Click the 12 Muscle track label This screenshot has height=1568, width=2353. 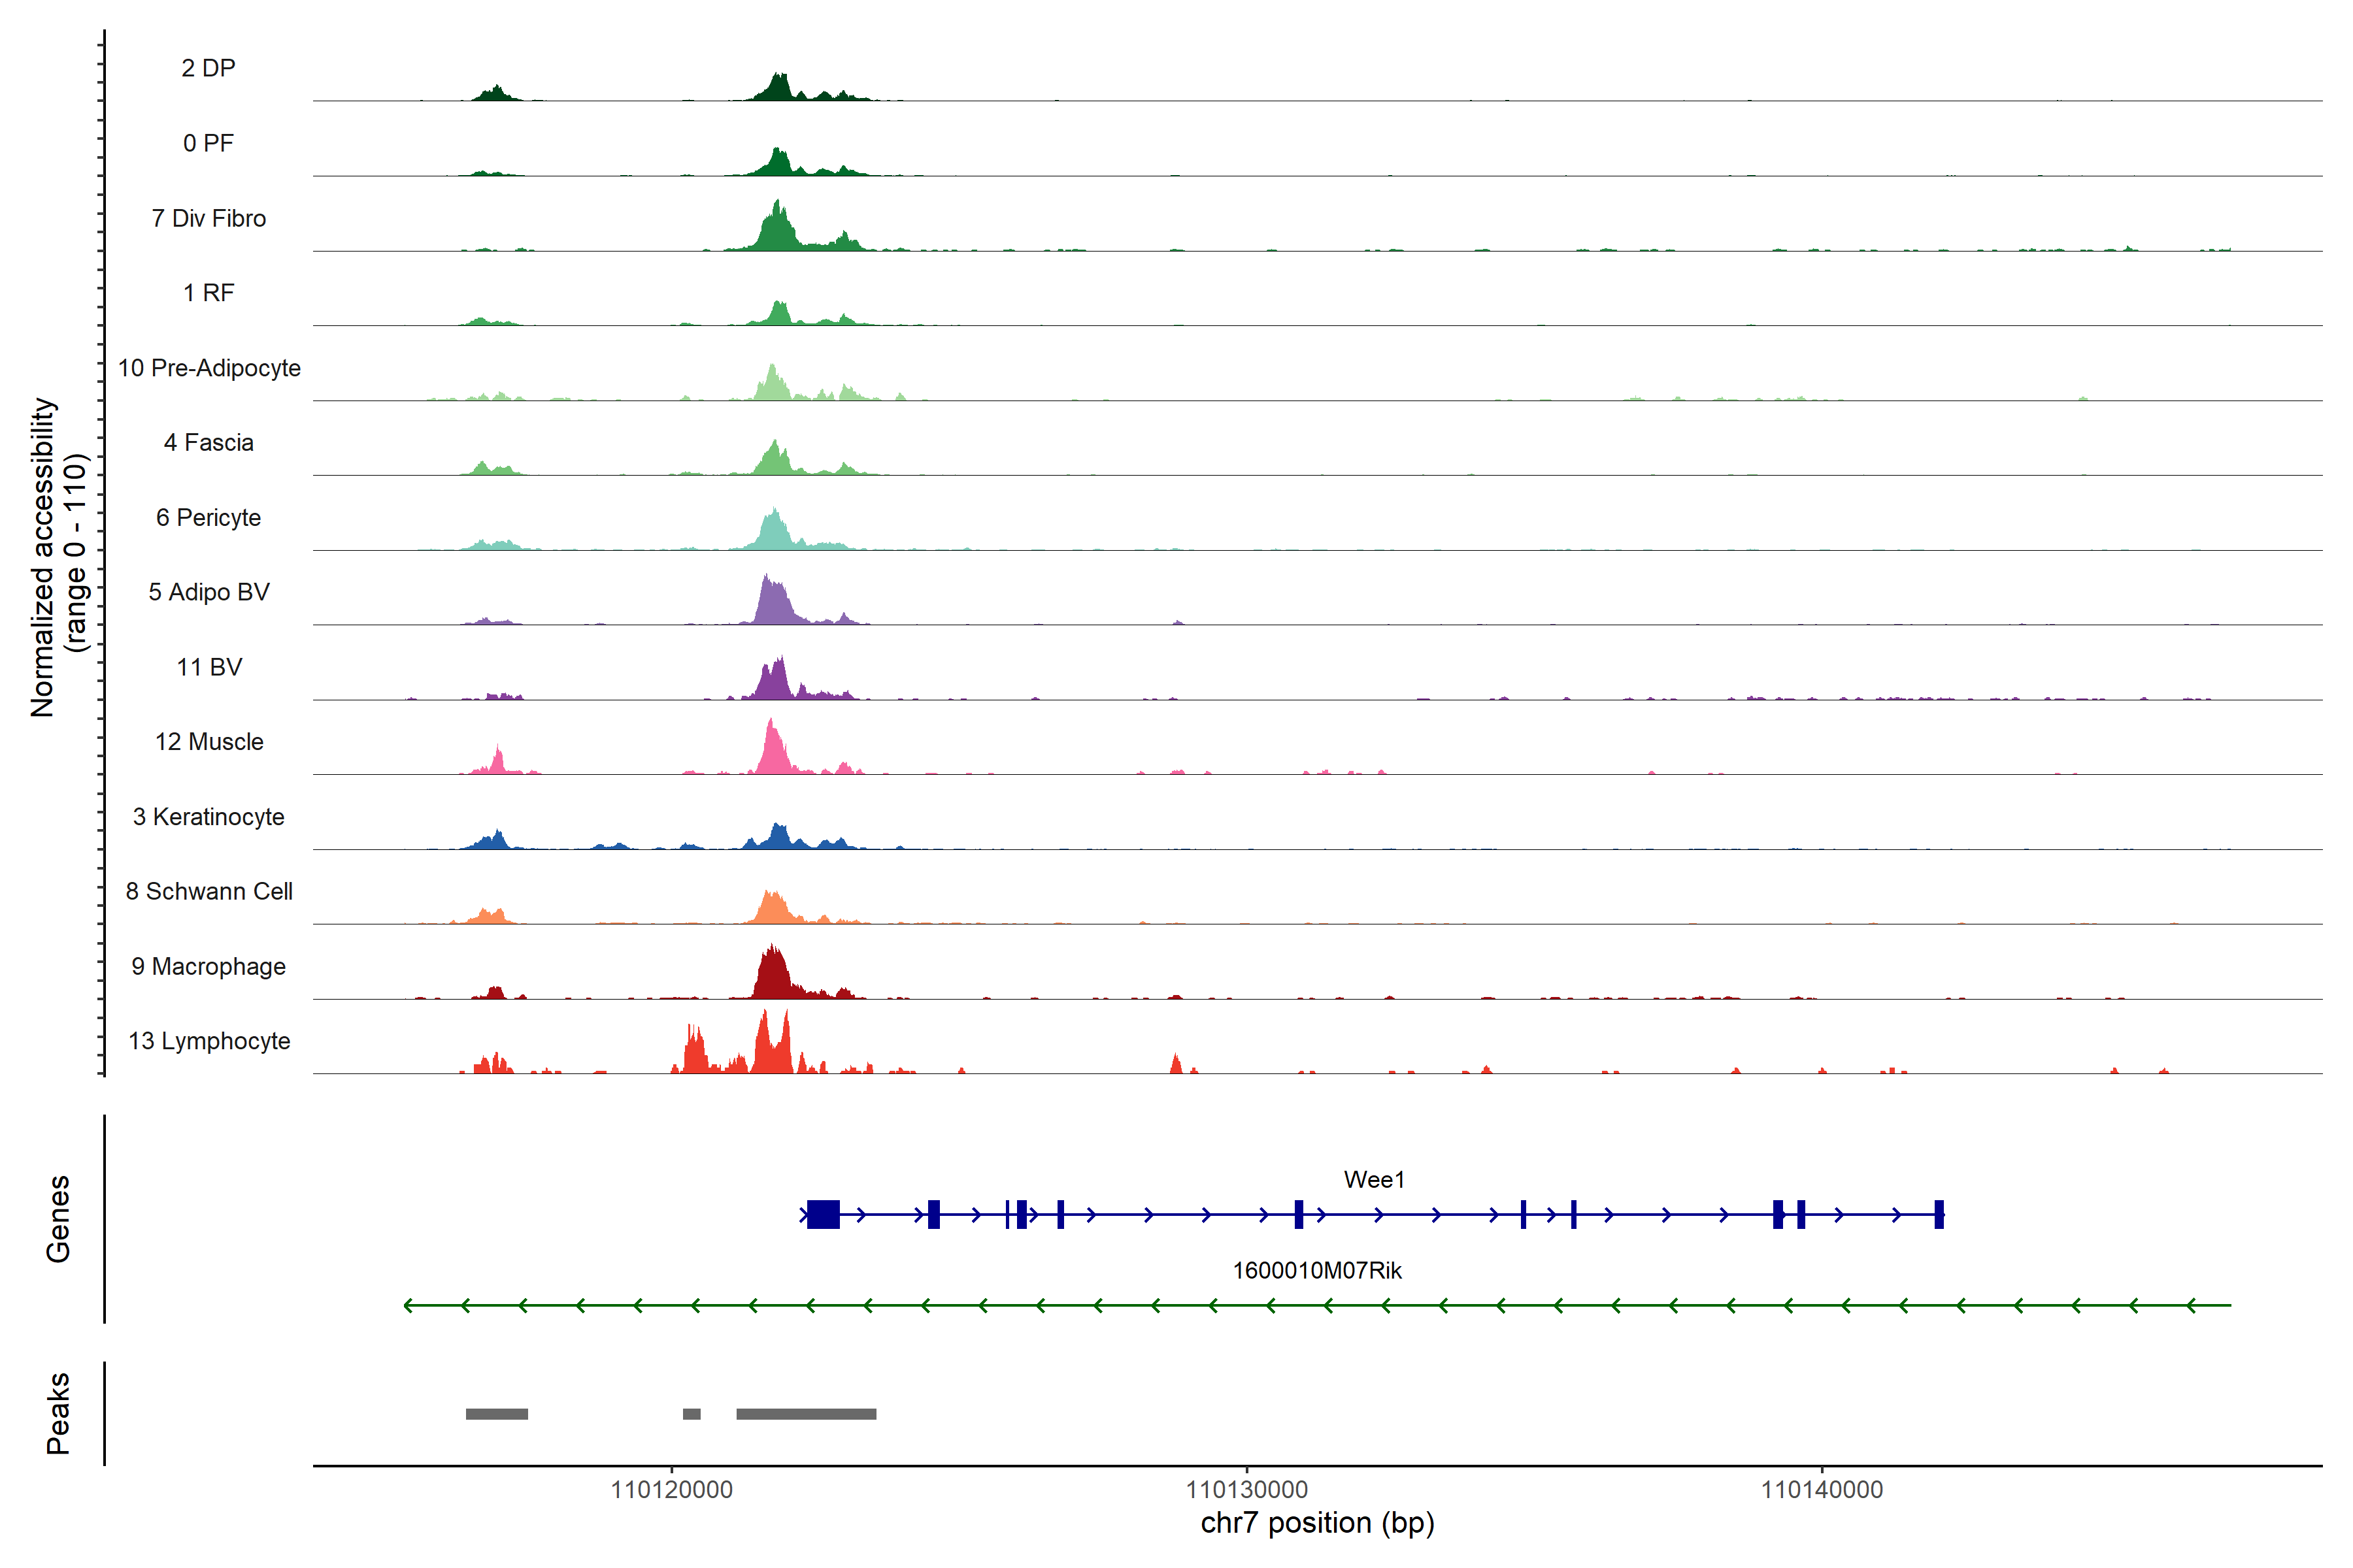point(209,742)
